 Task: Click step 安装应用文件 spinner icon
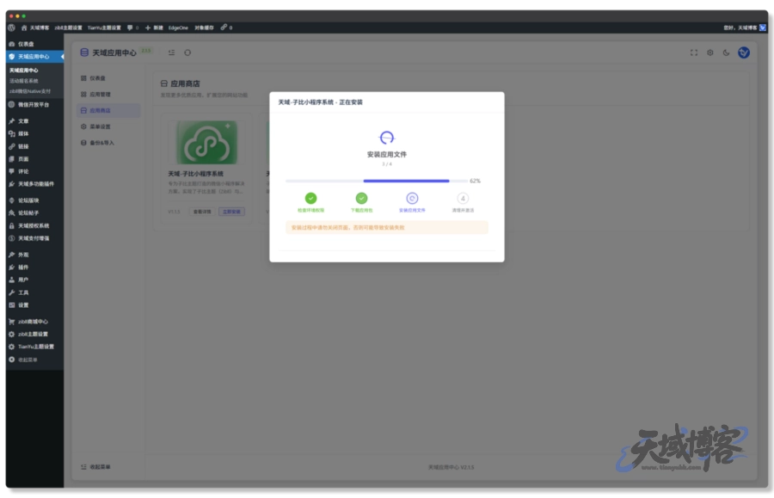tap(412, 198)
